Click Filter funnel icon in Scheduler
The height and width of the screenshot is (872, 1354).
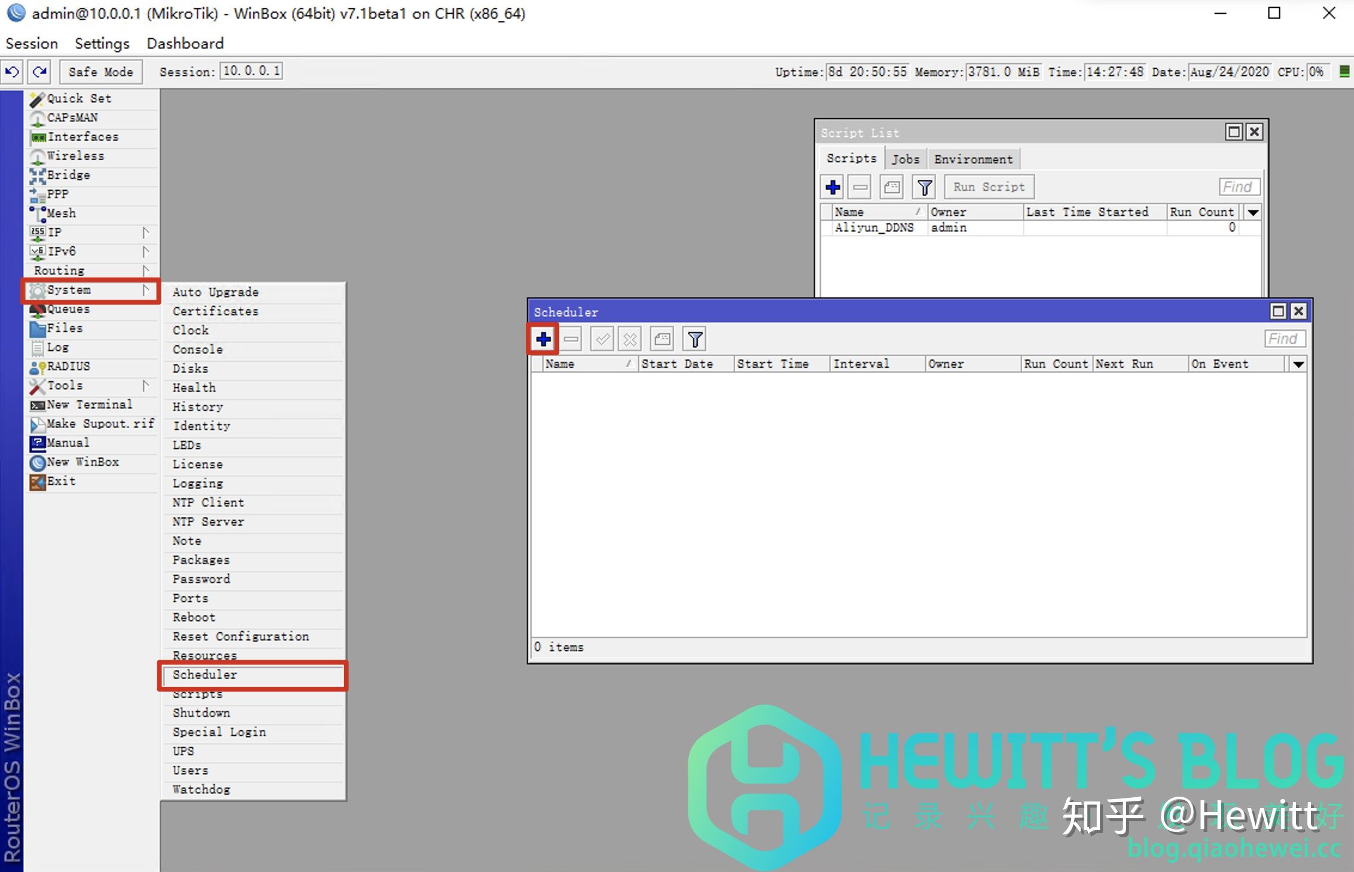[695, 340]
